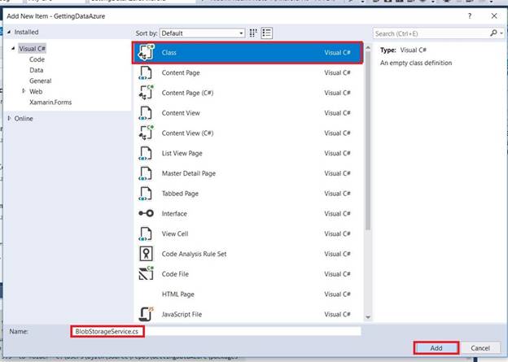Screen dimensions: 508x362
Task: Select the List View Page label
Action: tap(182, 154)
